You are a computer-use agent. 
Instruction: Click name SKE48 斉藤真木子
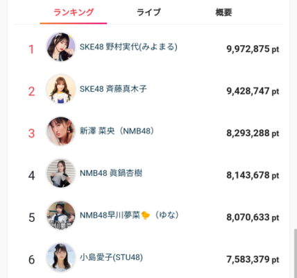pos(113,89)
